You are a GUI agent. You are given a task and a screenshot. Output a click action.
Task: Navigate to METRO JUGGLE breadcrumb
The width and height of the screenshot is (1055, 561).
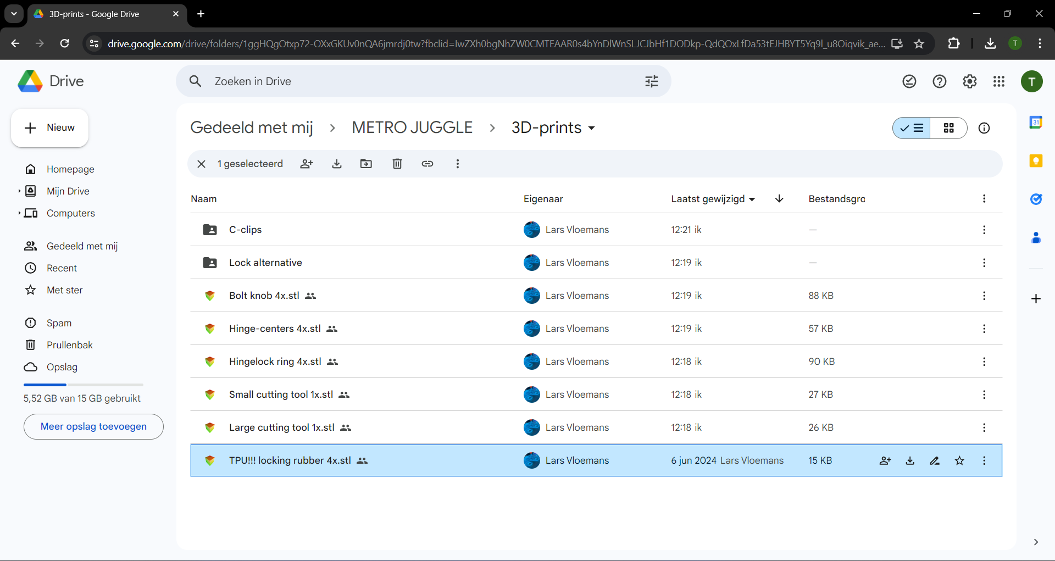(412, 127)
